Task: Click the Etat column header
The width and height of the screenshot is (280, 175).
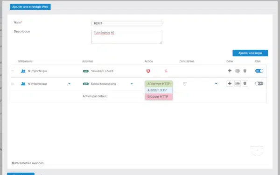Action: (258, 61)
